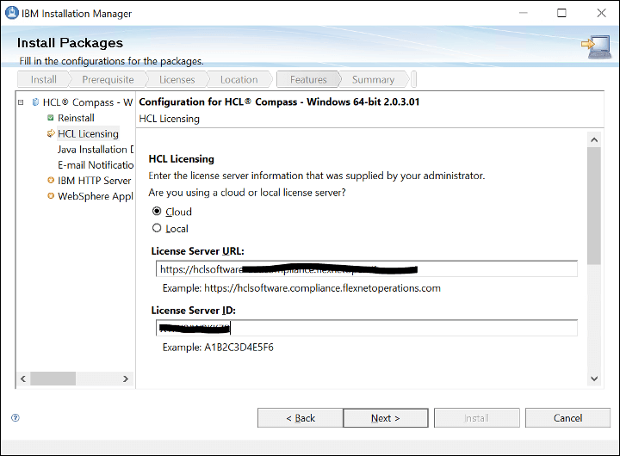620x456 pixels.
Task: Select Reinstall in the tree
Action: (x=76, y=118)
